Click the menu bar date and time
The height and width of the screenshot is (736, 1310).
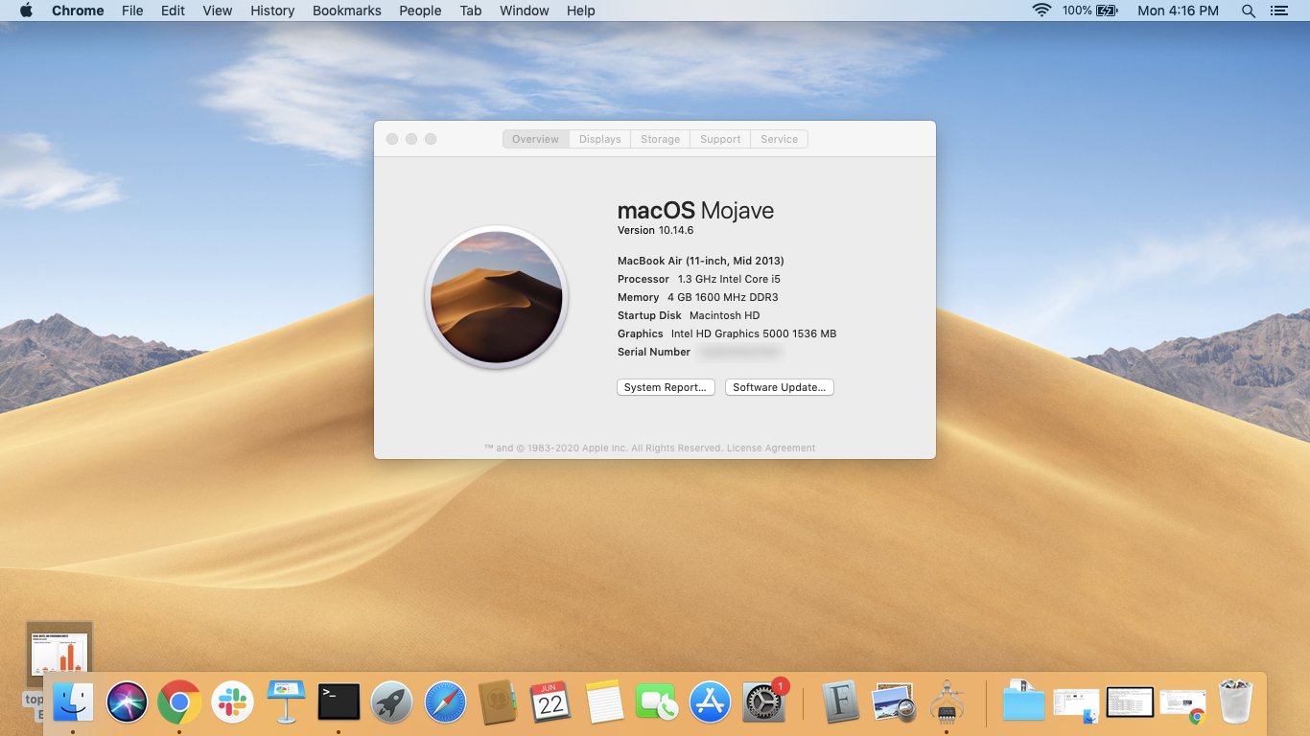pos(1178,11)
